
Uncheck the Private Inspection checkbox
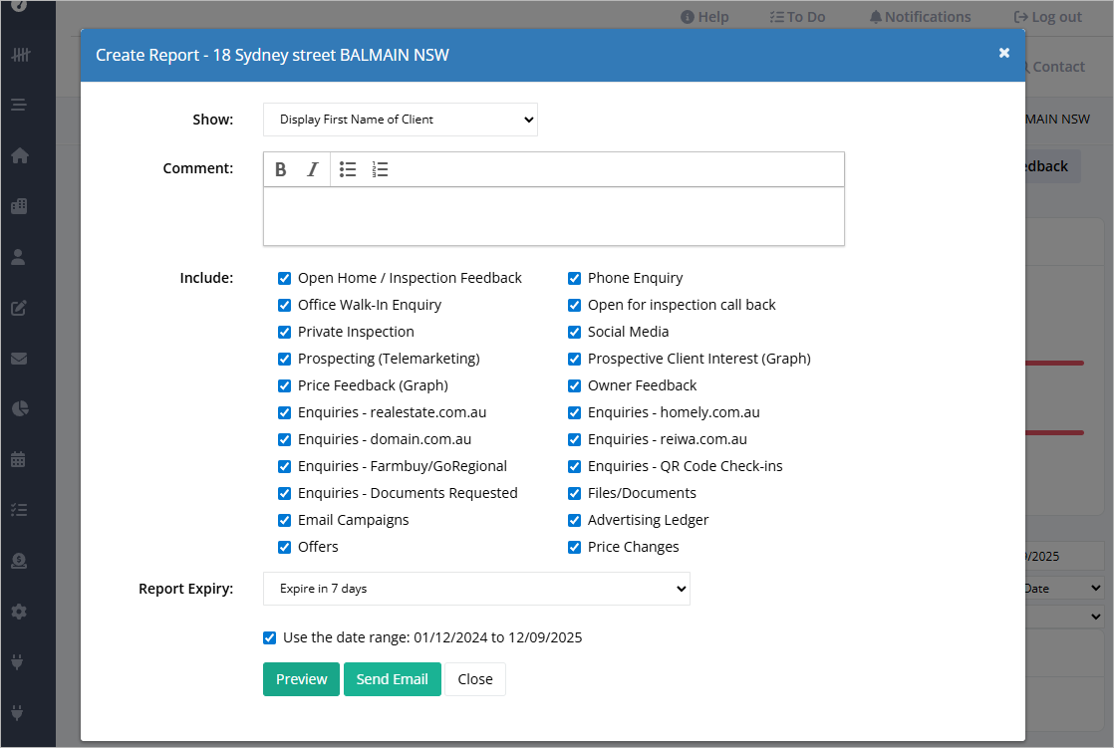pos(284,332)
